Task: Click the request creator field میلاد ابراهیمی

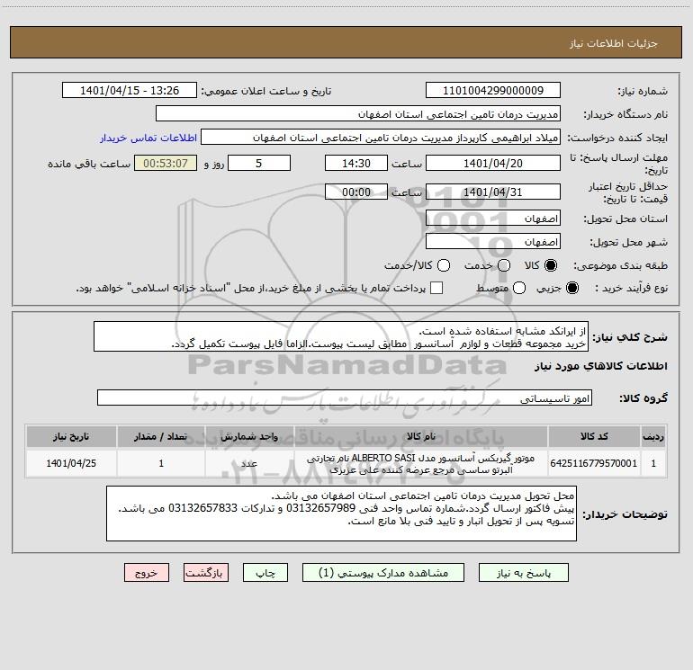Action: point(381,138)
